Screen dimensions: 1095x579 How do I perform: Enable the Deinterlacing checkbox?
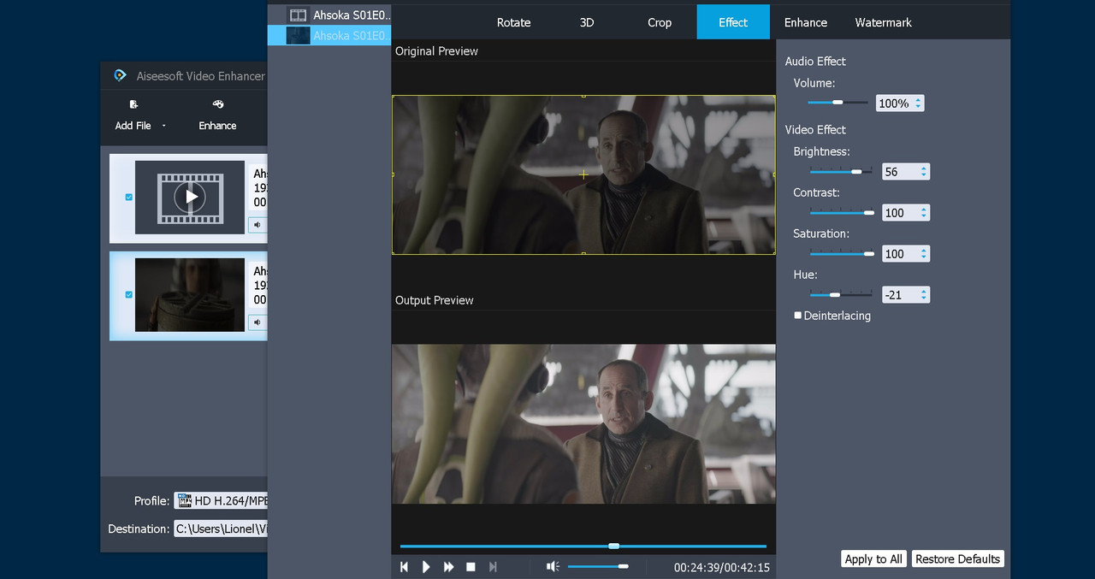click(798, 316)
